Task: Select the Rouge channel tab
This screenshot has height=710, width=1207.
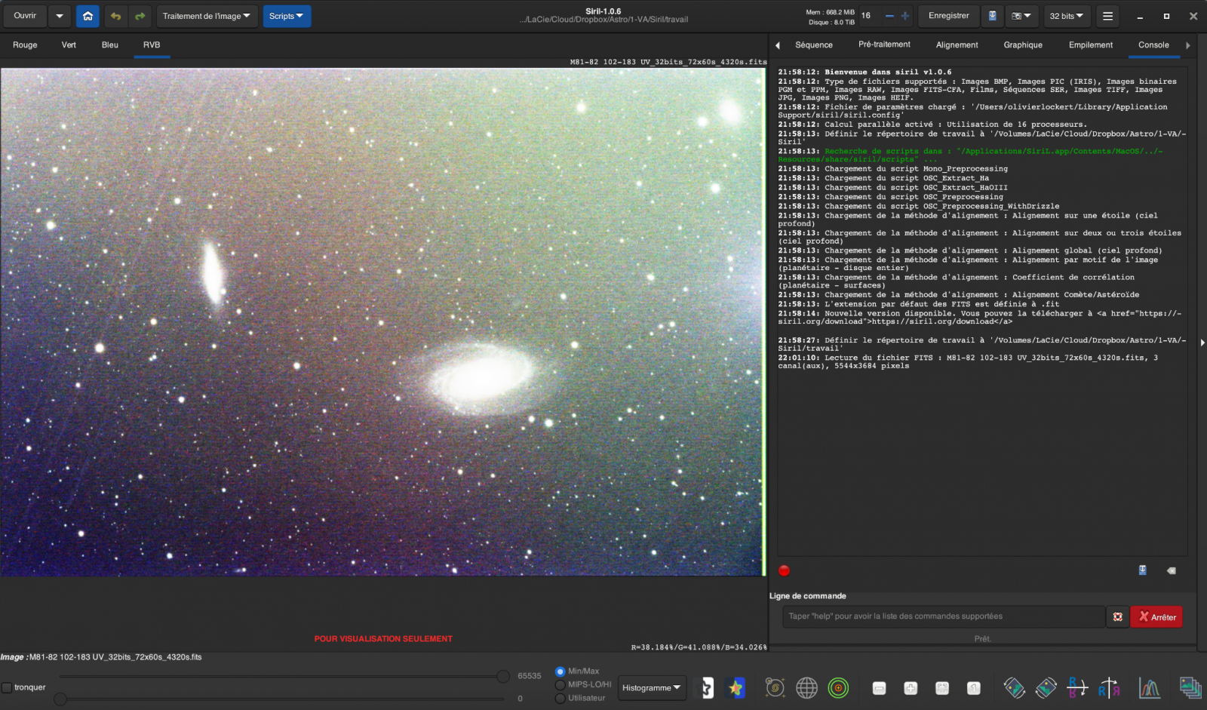Action: coord(25,45)
